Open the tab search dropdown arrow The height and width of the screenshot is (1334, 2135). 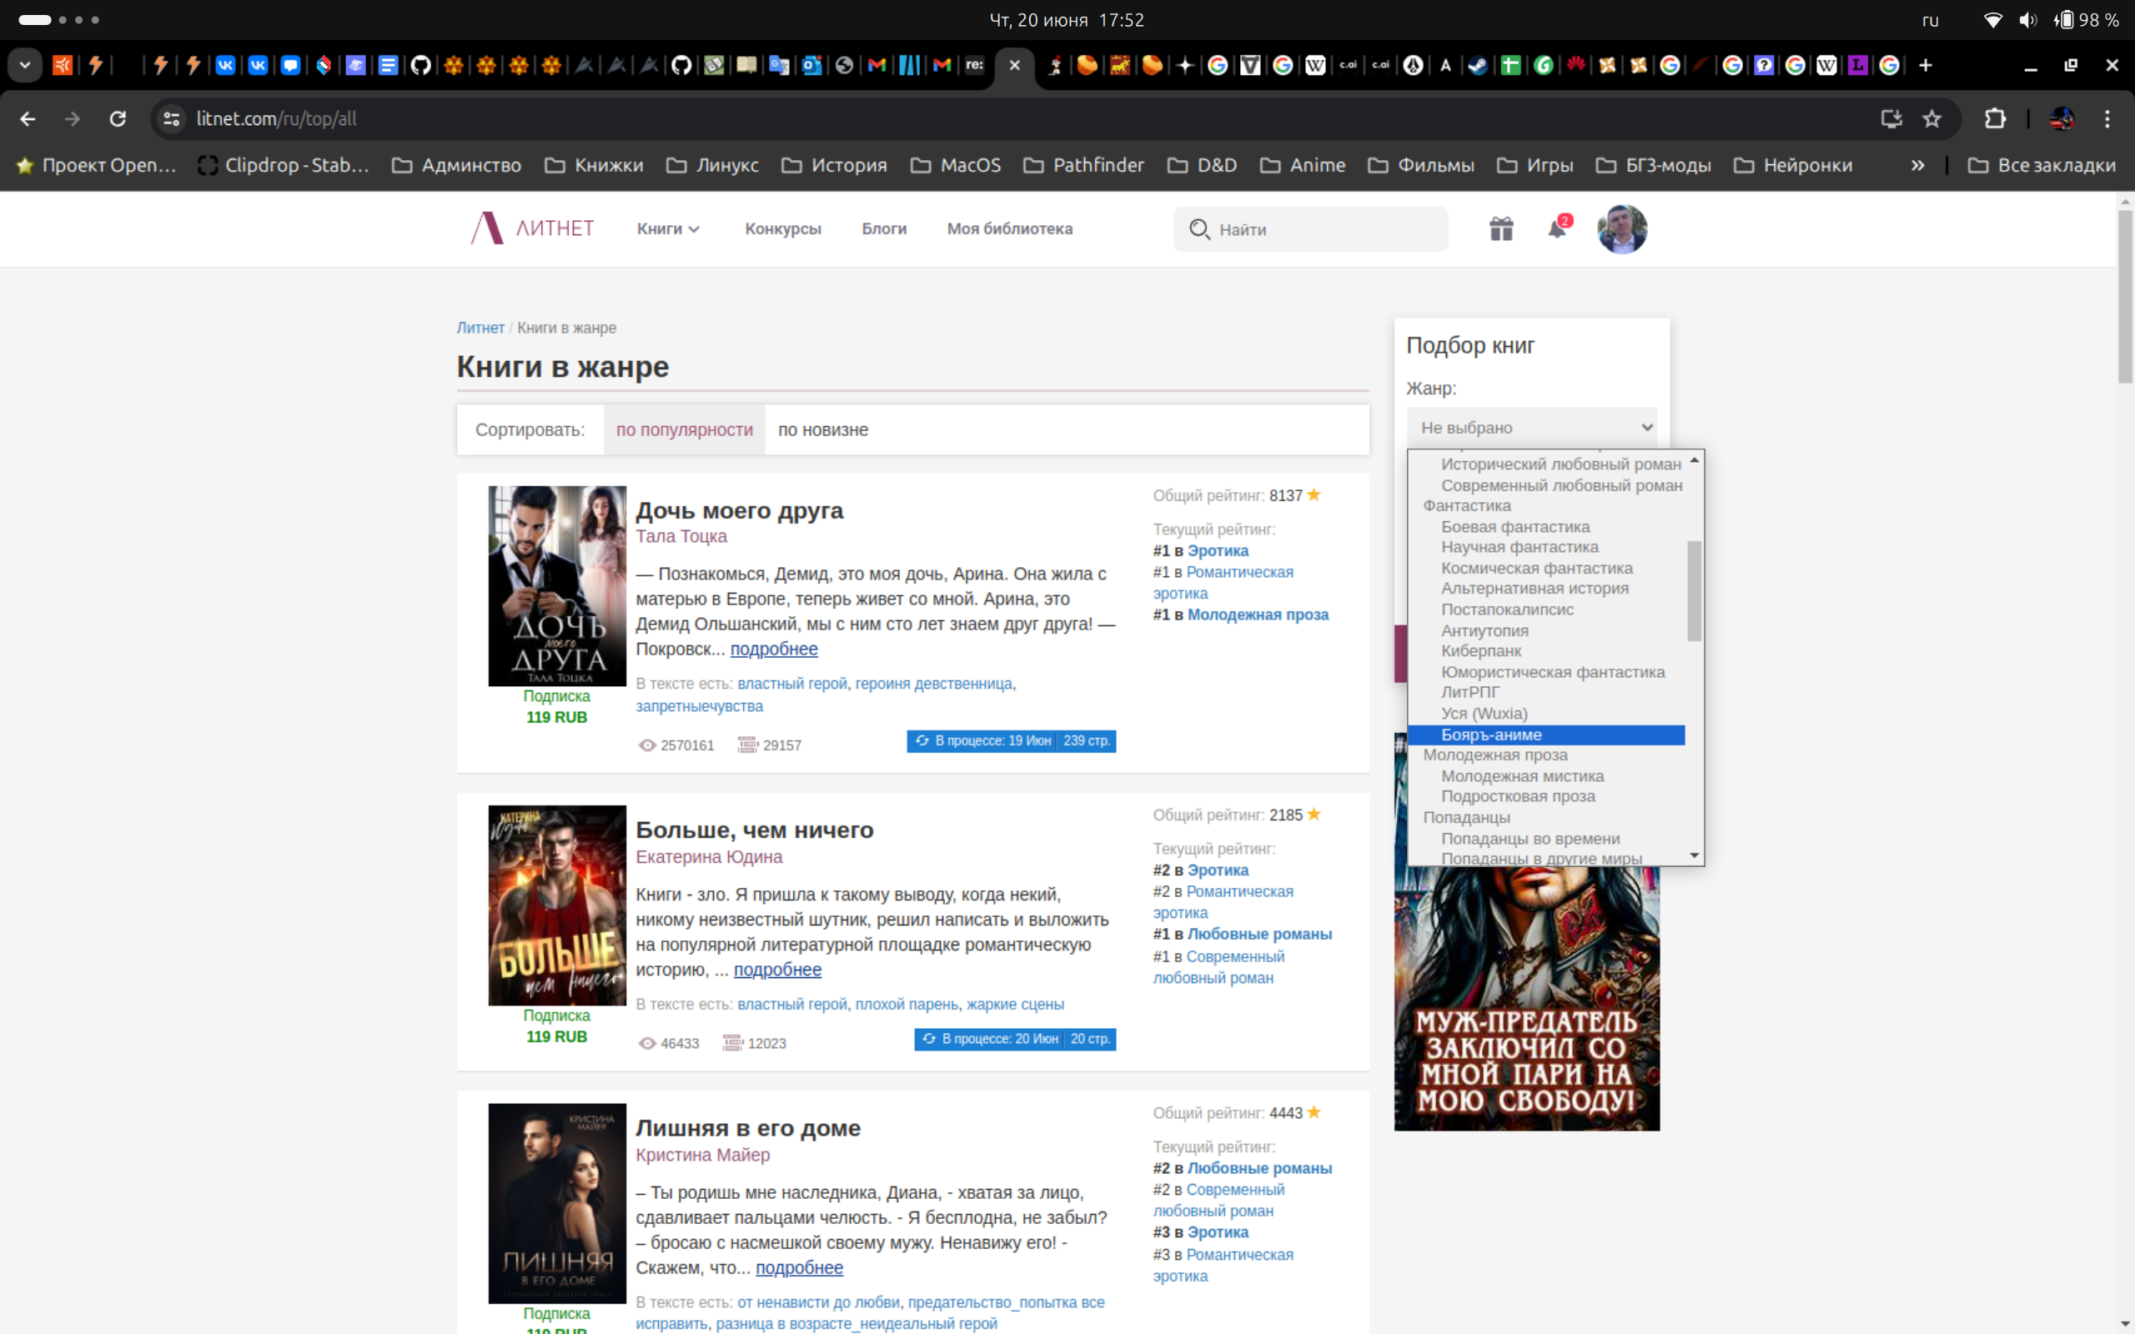tap(25, 65)
